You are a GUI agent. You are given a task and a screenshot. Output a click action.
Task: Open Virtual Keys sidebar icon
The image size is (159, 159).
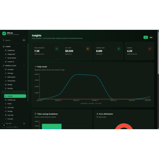click(x=6, y=81)
